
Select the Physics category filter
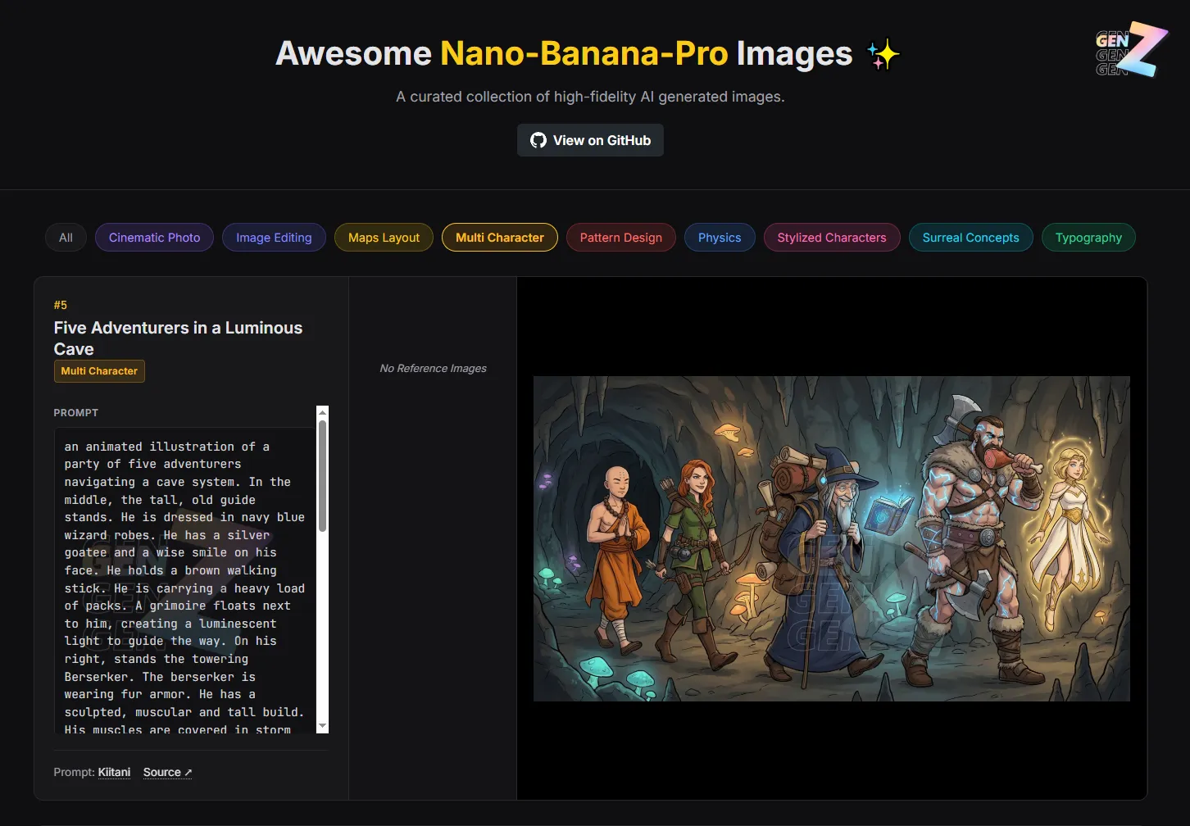719,237
